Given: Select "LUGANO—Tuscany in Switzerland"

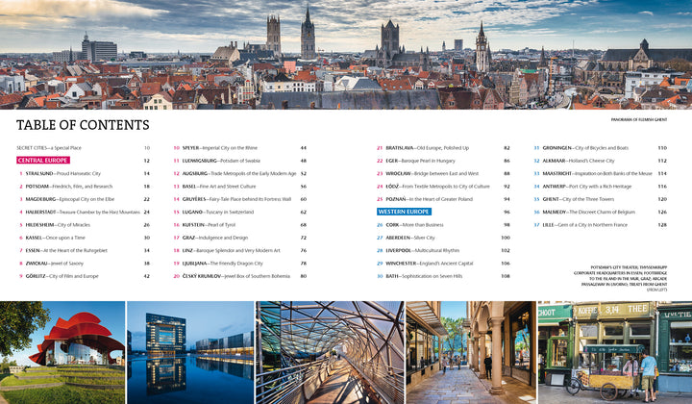Looking at the screenshot, I should coord(218,212).
